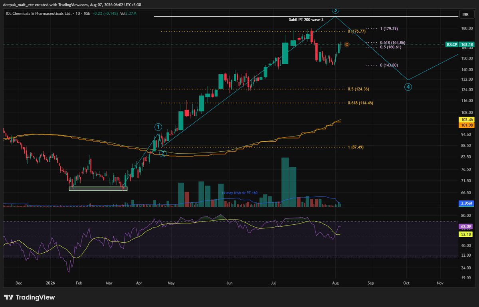
Task: Click the 2.95M volume axis tag
Action: [466, 204]
